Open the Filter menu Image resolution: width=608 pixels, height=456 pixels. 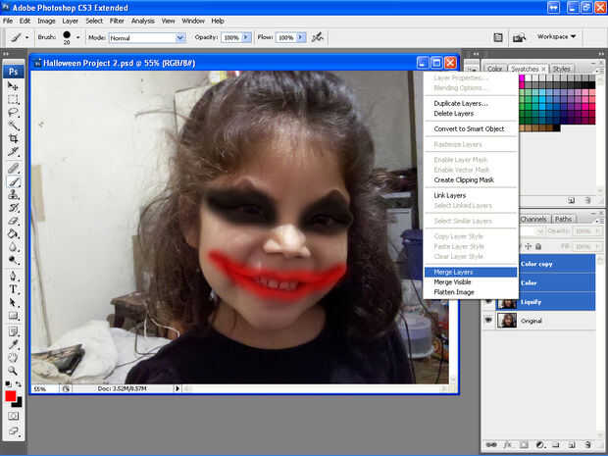point(117,21)
